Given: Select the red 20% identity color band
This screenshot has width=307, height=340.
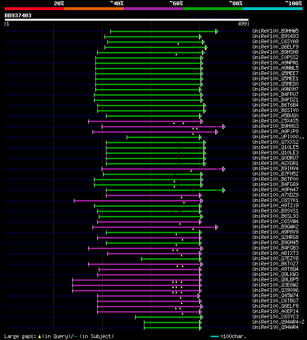Looking at the screenshot, I should pyautogui.click(x=35, y=9).
